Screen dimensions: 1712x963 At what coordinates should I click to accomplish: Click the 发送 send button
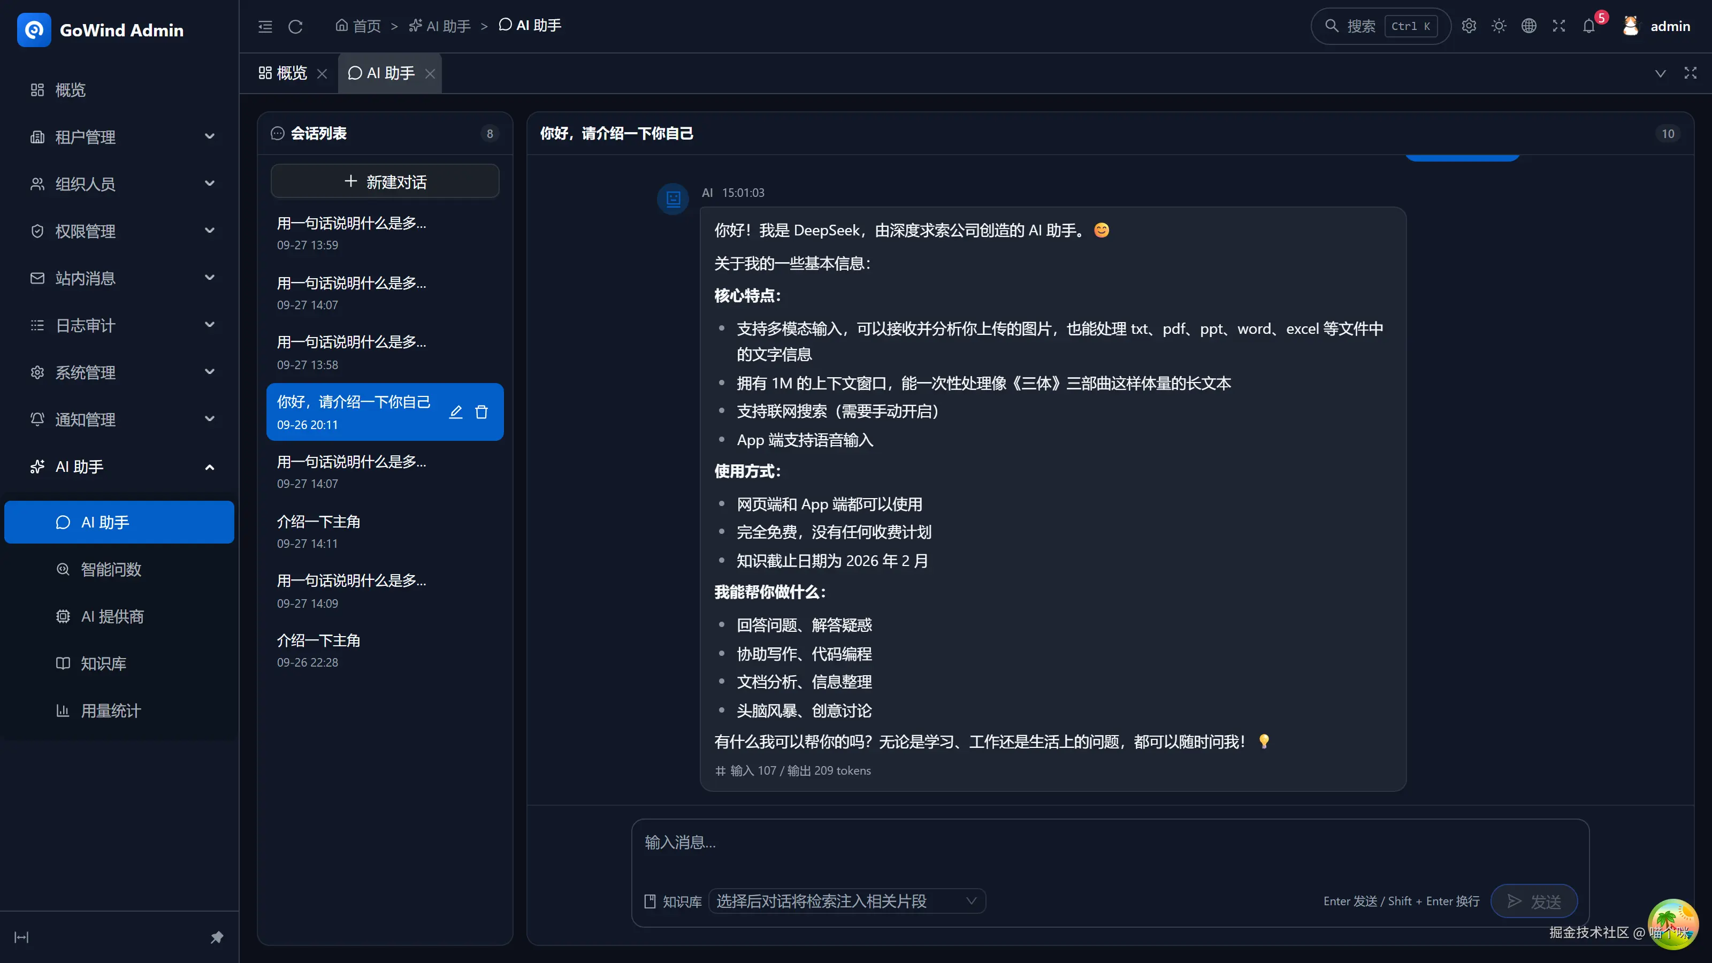click(x=1534, y=901)
